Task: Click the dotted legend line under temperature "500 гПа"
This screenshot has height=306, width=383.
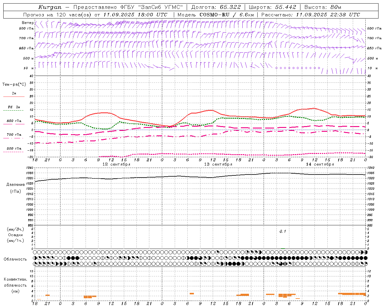Action: tap(13, 152)
